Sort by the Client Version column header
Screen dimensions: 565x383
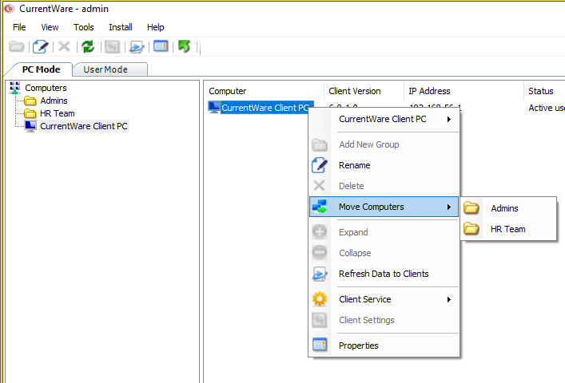point(364,91)
